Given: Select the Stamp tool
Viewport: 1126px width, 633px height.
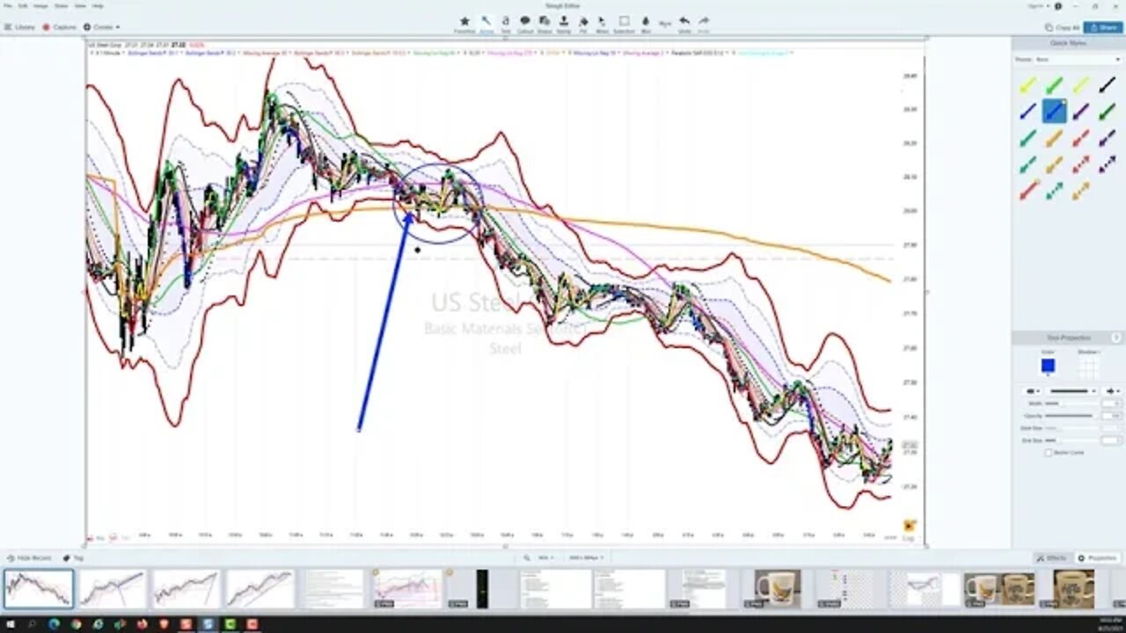Looking at the screenshot, I should tap(564, 24).
